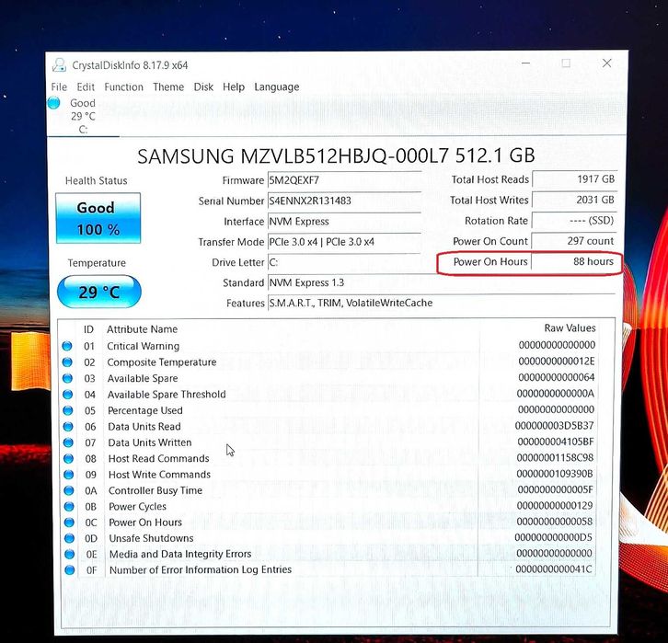Viewport: 668px width, 643px height.
Task: Click the Good 100 % health status button
Action: pyautogui.click(x=98, y=218)
